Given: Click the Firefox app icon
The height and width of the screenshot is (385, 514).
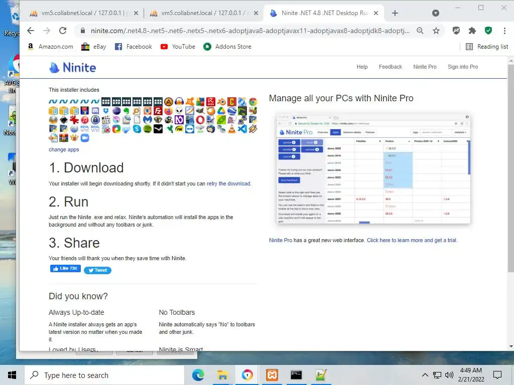Looking at the screenshot, I should (169, 111).
